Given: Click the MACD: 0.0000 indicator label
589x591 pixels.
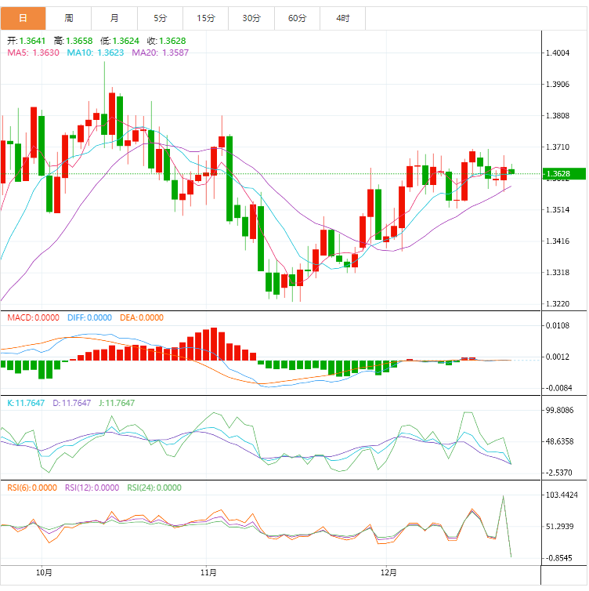Looking at the screenshot, I should [x=33, y=317].
